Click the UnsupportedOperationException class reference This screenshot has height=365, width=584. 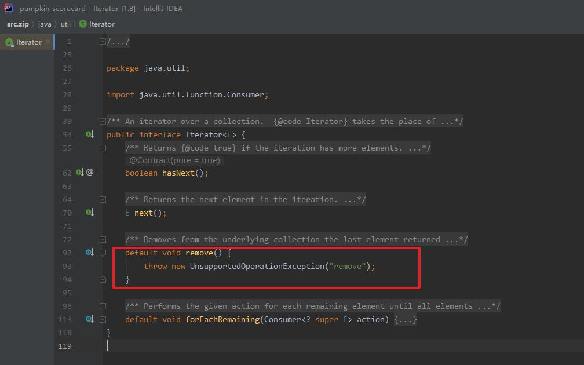[x=257, y=267]
